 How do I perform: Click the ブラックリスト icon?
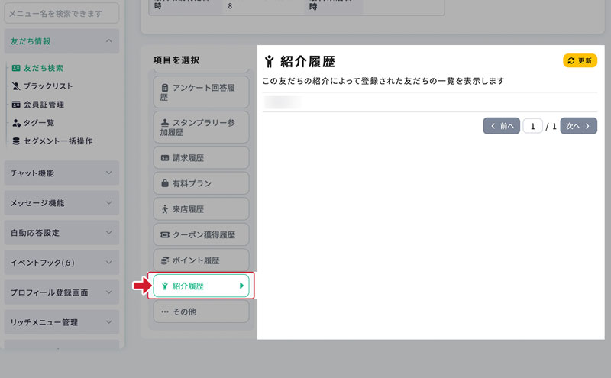click(x=16, y=86)
